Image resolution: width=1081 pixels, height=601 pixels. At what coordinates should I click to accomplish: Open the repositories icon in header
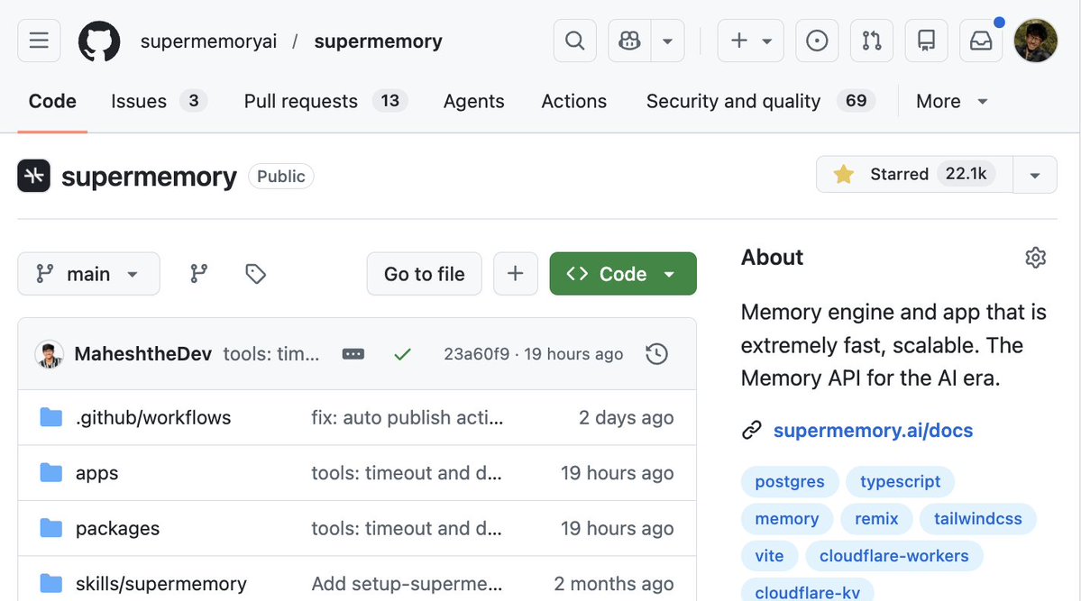(x=926, y=41)
